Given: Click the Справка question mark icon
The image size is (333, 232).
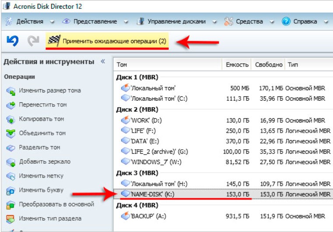Looking at the screenshot, I should point(286,21).
